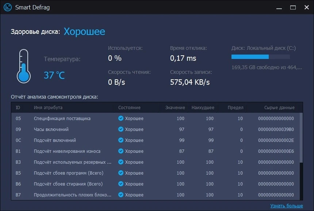Select the Подсчёт используемых резервных row
The image size is (314, 211).
156,162
